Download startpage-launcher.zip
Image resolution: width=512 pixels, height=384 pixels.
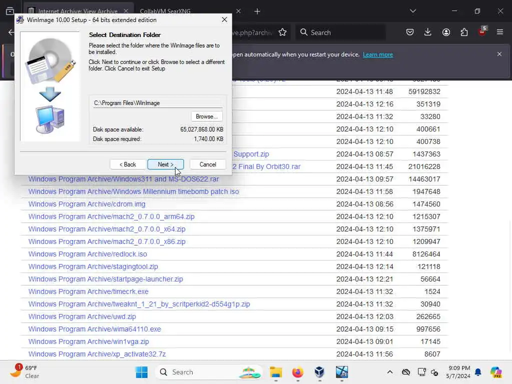pyautogui.click(x=105, y=279)
